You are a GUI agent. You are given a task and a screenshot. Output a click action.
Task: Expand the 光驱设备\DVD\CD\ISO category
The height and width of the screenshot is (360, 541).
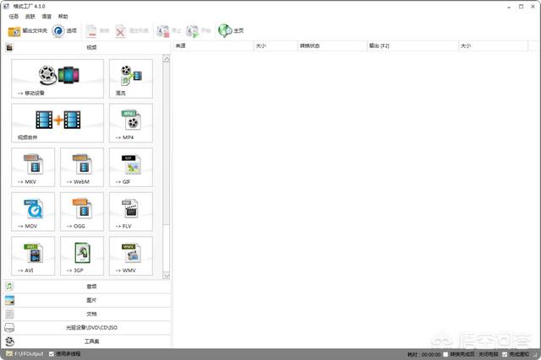tap(86, 328)
